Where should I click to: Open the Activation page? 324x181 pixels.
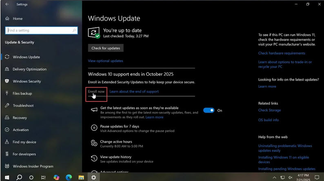pos(21,130)
